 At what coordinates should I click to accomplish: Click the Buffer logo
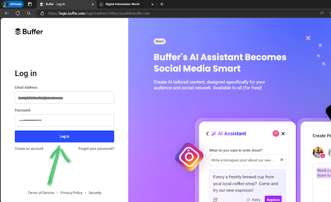click(x=29, y=32)
